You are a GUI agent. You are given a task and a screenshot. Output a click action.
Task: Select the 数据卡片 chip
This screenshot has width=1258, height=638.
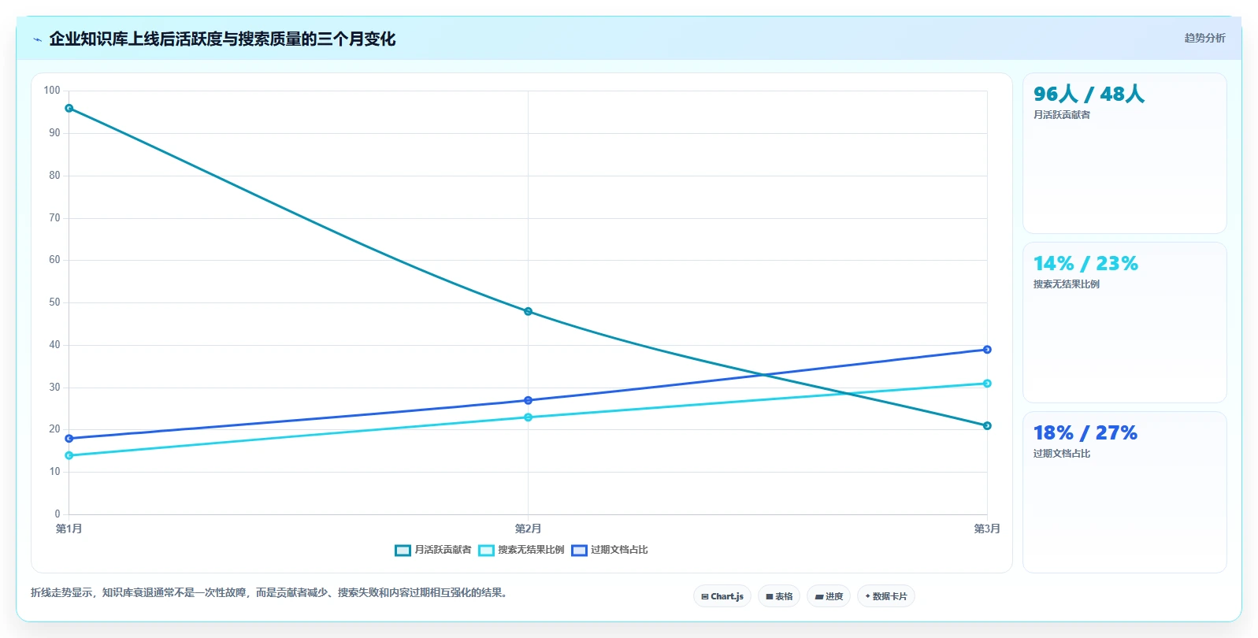coord(886,596)
